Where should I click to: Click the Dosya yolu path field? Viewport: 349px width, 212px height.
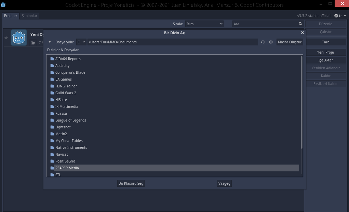point(173,42)
